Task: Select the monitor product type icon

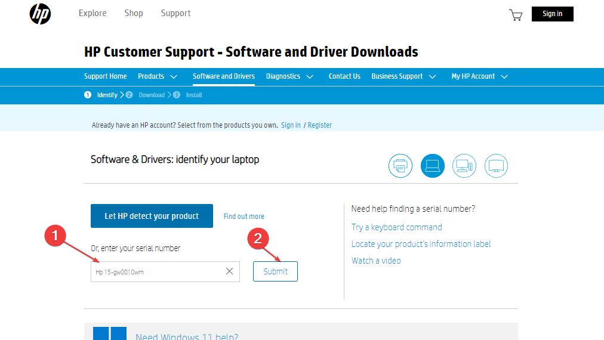Action: 496,166
